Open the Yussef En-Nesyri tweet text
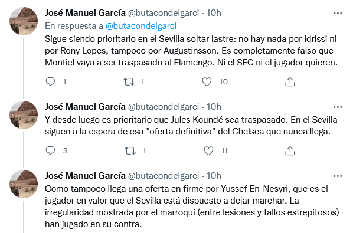Screen dimensions: 353x233 192,206
